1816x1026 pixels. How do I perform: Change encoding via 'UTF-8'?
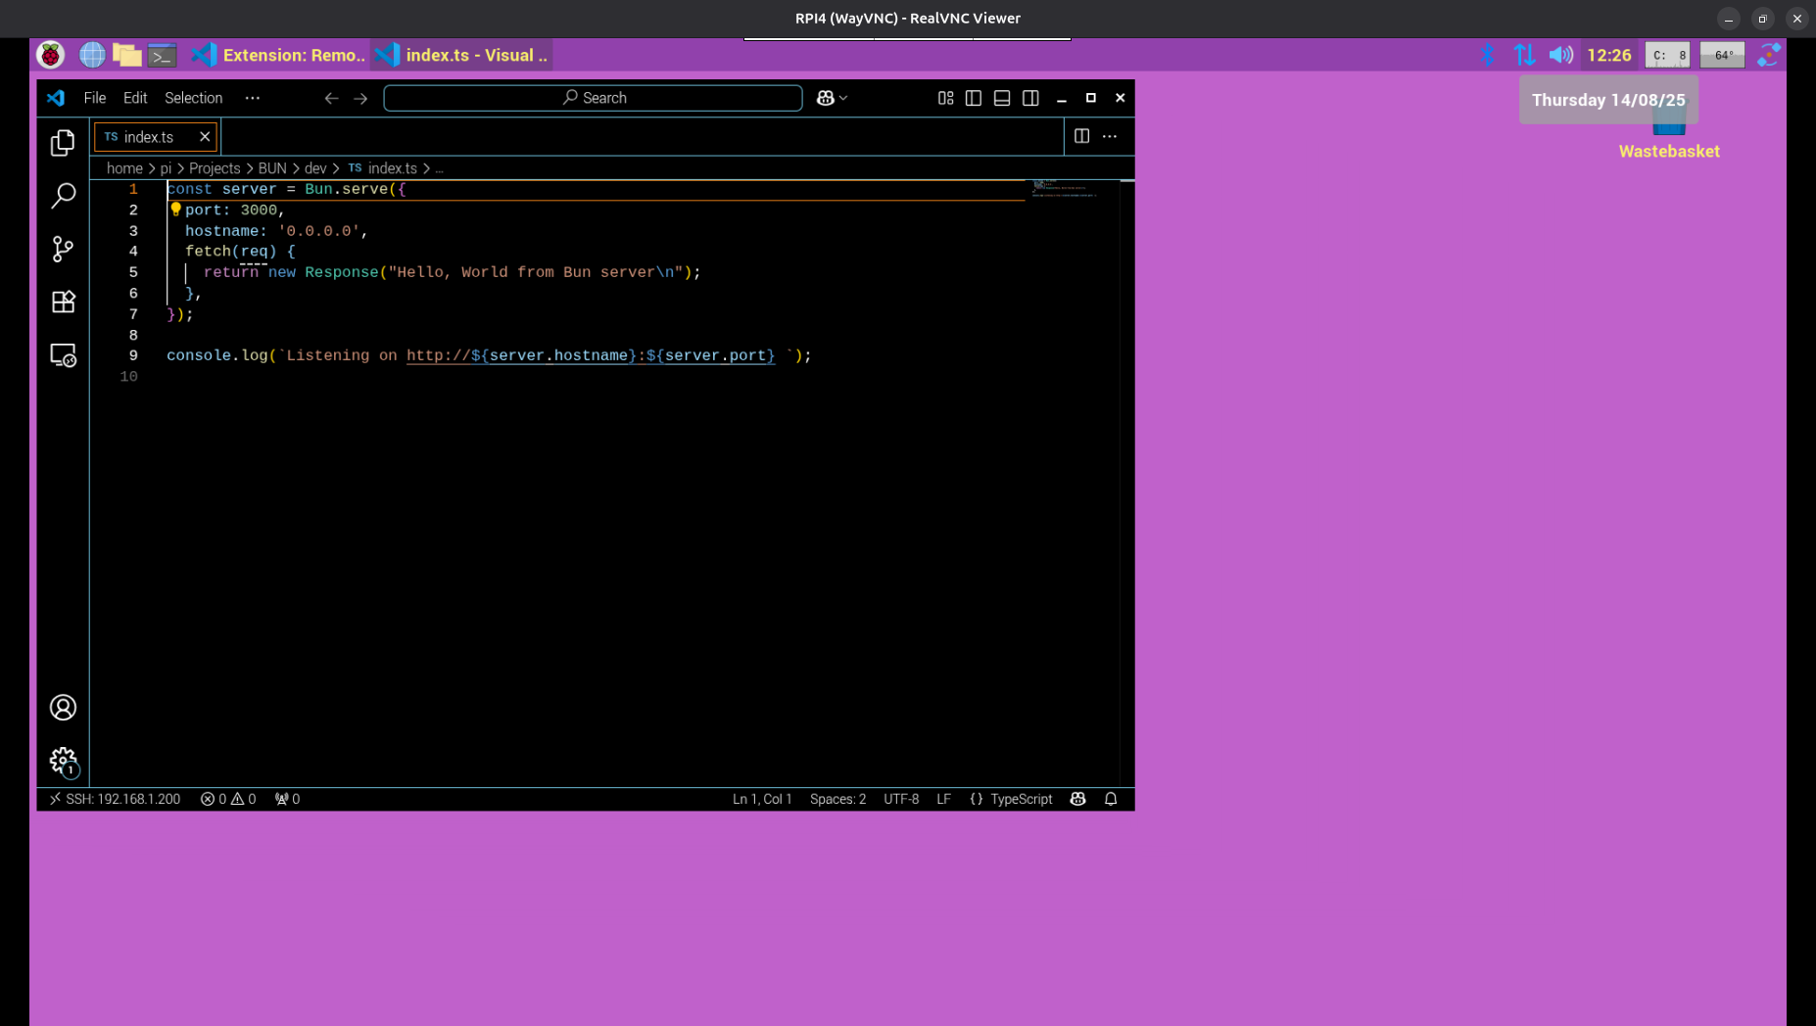click(901, 799)
